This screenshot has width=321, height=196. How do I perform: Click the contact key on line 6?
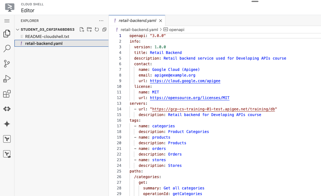[x=142, y=64]
